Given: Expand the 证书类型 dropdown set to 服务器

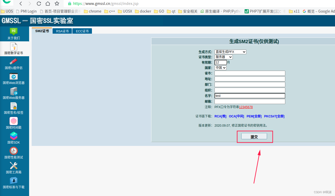Looking at the screenshot, I should click(x=223, y=57).
